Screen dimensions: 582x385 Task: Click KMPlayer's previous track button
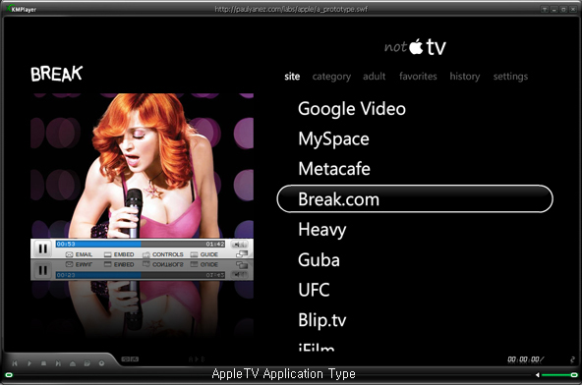15,363
